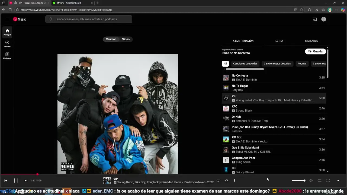Switch to Canción view
This screenshot has height=195, width=347.
coord(111,39)
